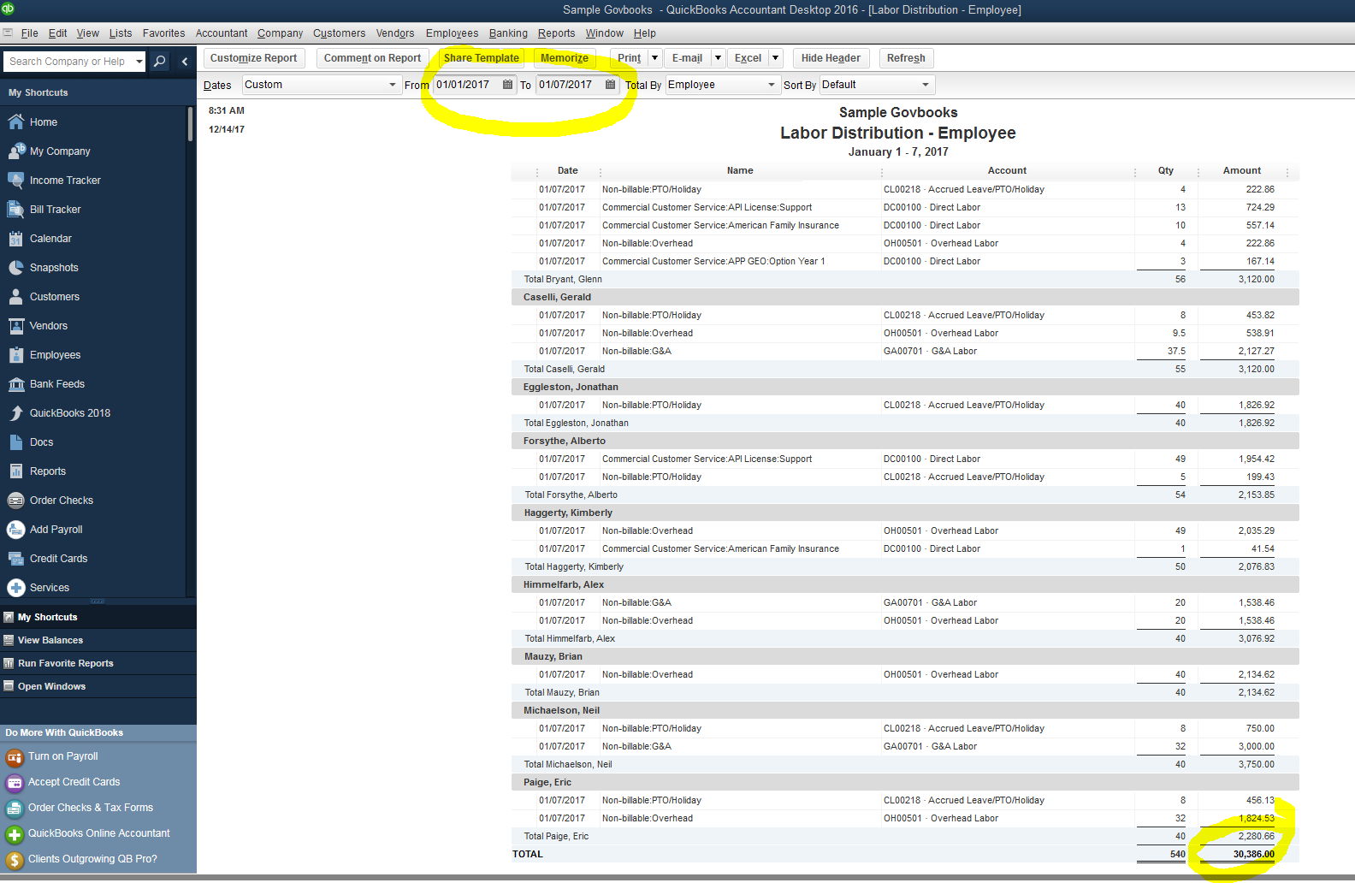This screenshot has height=883, width=1355.
Task: Open the Banking menu
Action: click(508, 33)
